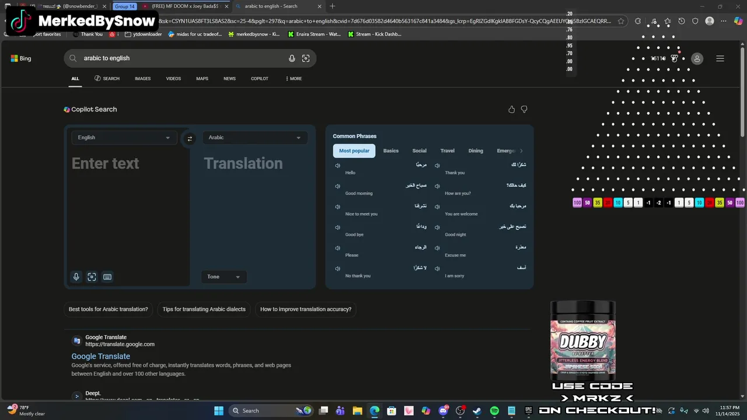The width and height of the screenshot is (747, 420).
Task: Open File Explorer from the taskbar
Action: click(x=358, y=411)
